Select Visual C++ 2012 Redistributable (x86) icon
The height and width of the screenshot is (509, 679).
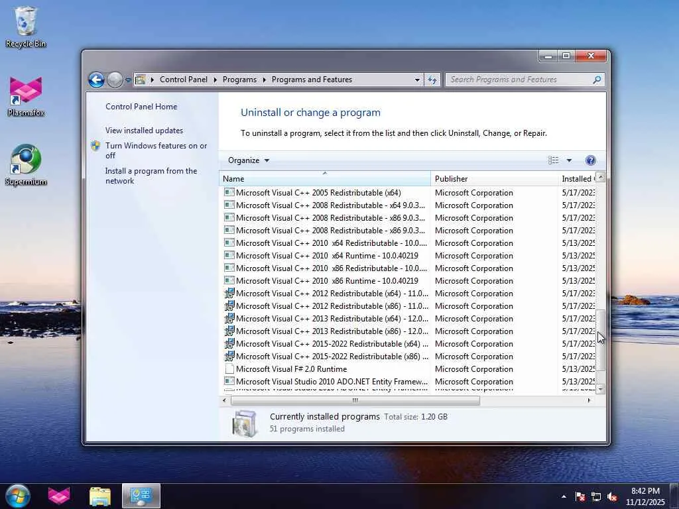229,306
